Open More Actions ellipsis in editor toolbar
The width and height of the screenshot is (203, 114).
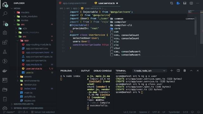click(198, 3)
